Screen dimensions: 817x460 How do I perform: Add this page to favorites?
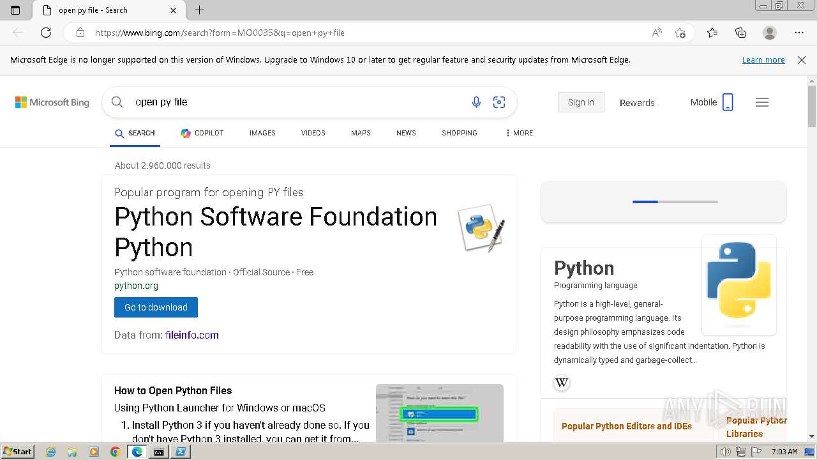(x=680, y=33)
